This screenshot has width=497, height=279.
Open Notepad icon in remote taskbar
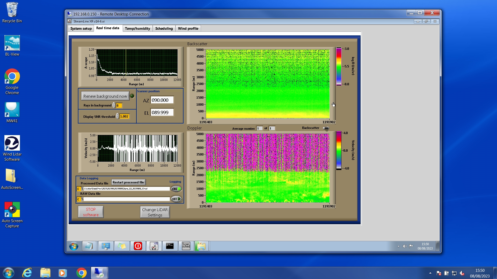89,246
